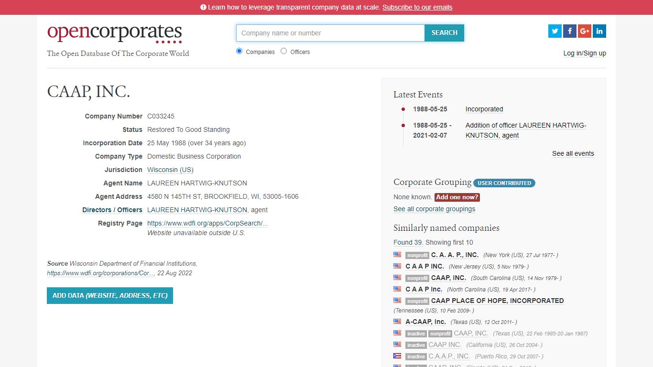The image size is (653, 367).
Task: Open the Incorporated event link
Action: point(484,109)
